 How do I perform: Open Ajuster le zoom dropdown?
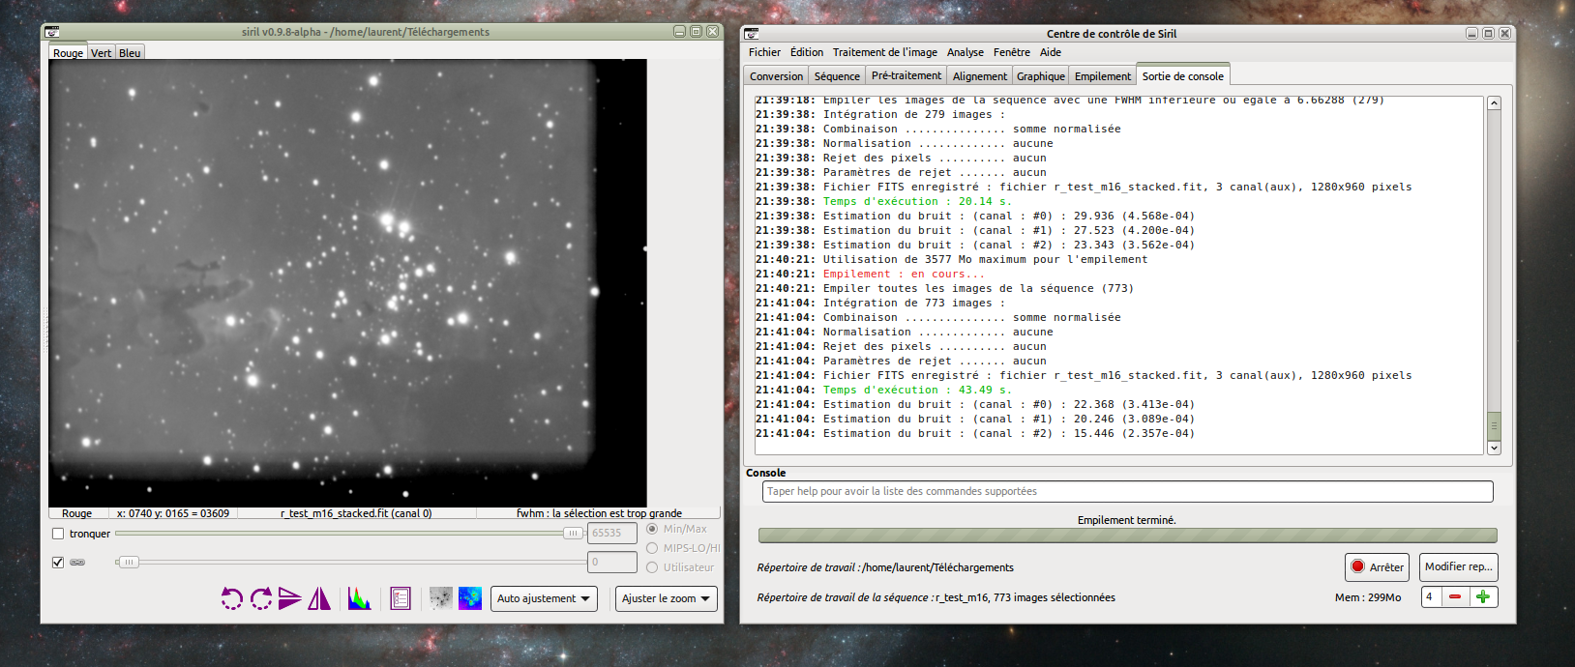[x=667, y=599]
